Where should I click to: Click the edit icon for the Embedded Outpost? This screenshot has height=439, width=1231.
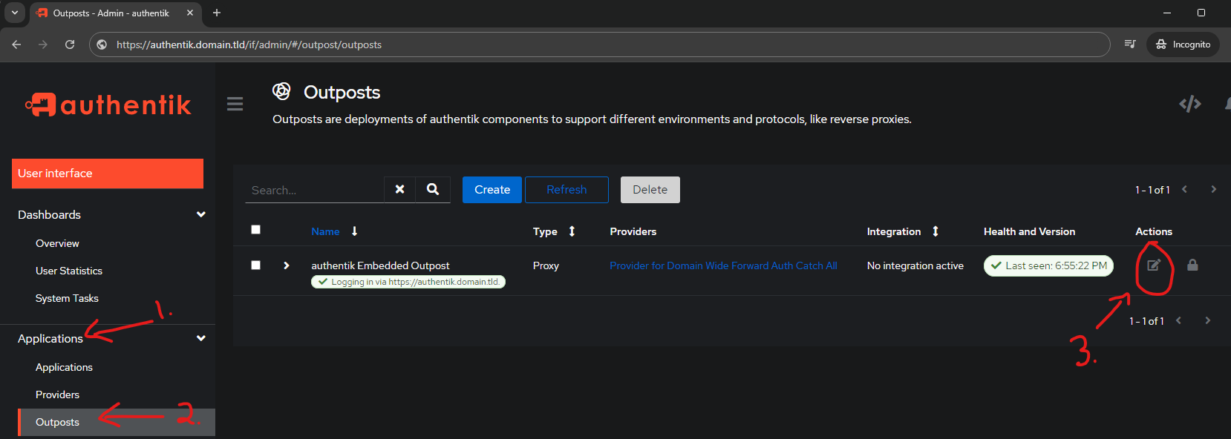tap(1153, 265)
